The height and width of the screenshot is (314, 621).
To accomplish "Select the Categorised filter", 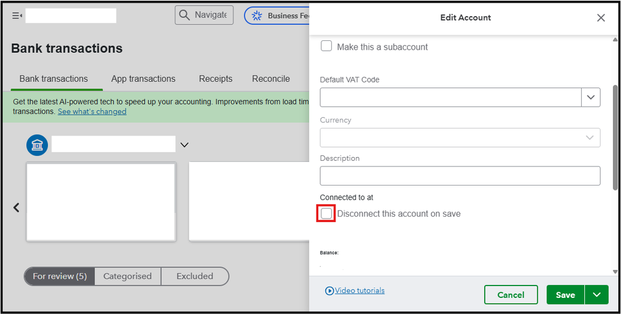I will click(127, 276).
